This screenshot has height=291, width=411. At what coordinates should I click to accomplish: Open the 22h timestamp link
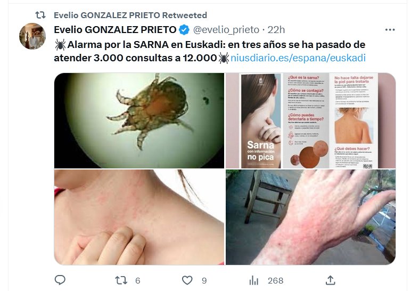click(x=276, y=30)
